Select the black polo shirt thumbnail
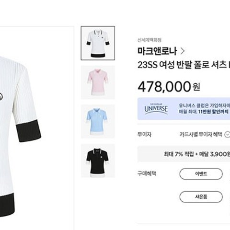 pos(98,161)
